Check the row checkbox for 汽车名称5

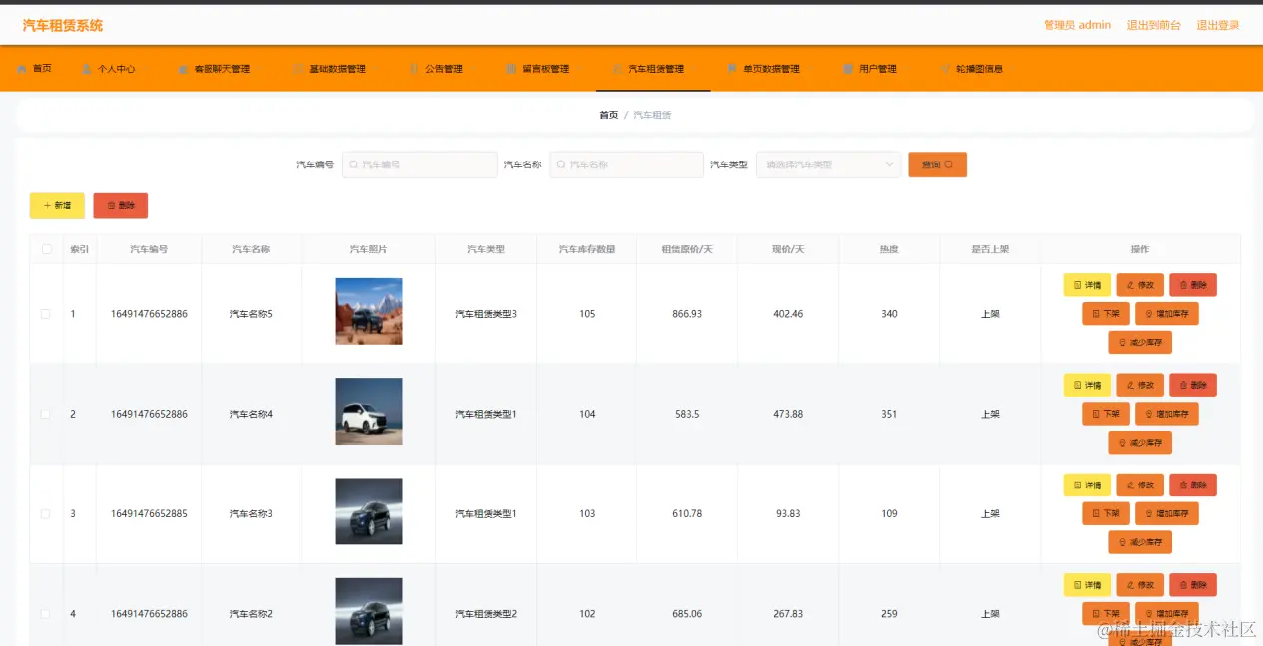pos(45,311)
